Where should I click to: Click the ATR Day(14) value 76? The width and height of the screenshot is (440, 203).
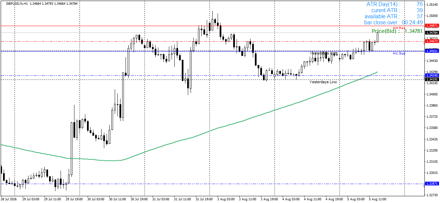420,4
